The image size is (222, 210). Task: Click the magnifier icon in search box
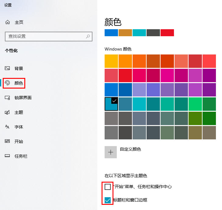coord(88,36)
